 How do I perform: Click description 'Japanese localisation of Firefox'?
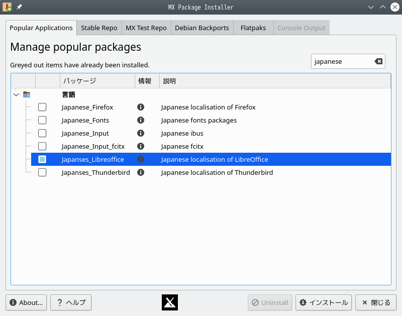(208, 107)
